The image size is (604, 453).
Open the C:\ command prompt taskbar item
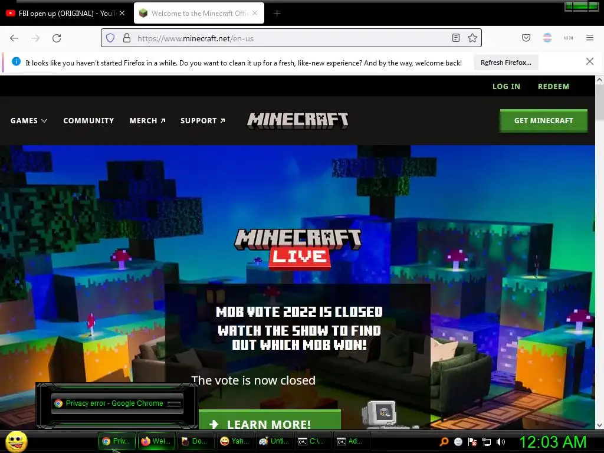(313, 441)
